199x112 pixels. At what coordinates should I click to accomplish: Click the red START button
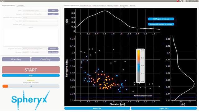click(31, 70)
